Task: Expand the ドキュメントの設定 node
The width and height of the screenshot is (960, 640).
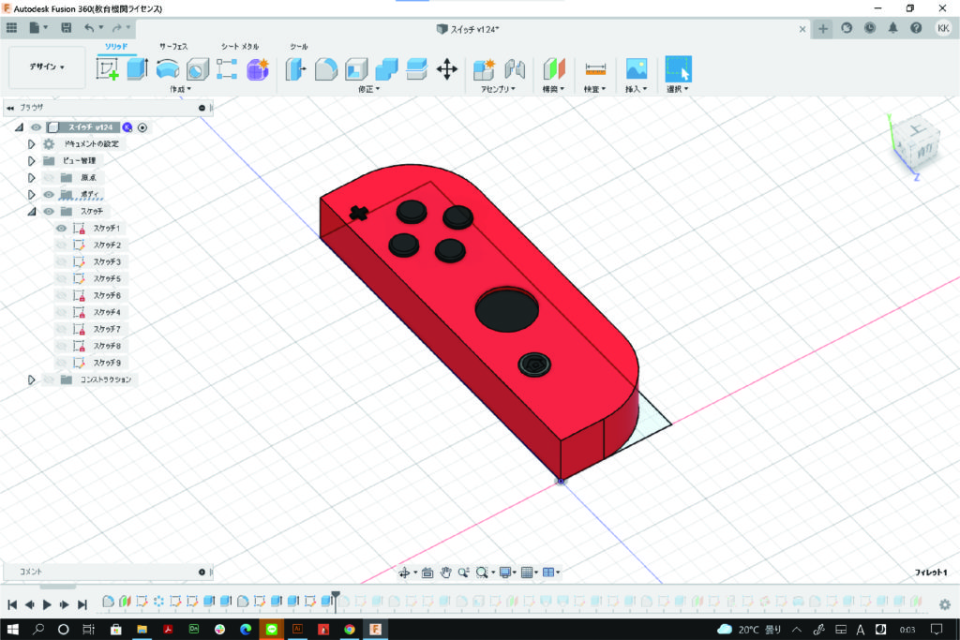Action: coord(31,144)
